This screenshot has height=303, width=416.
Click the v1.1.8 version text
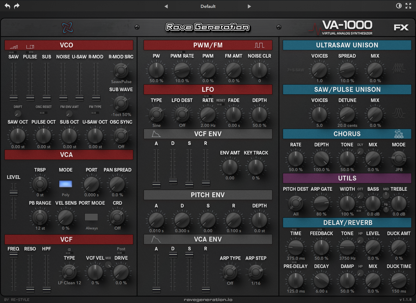click(405, 300)
